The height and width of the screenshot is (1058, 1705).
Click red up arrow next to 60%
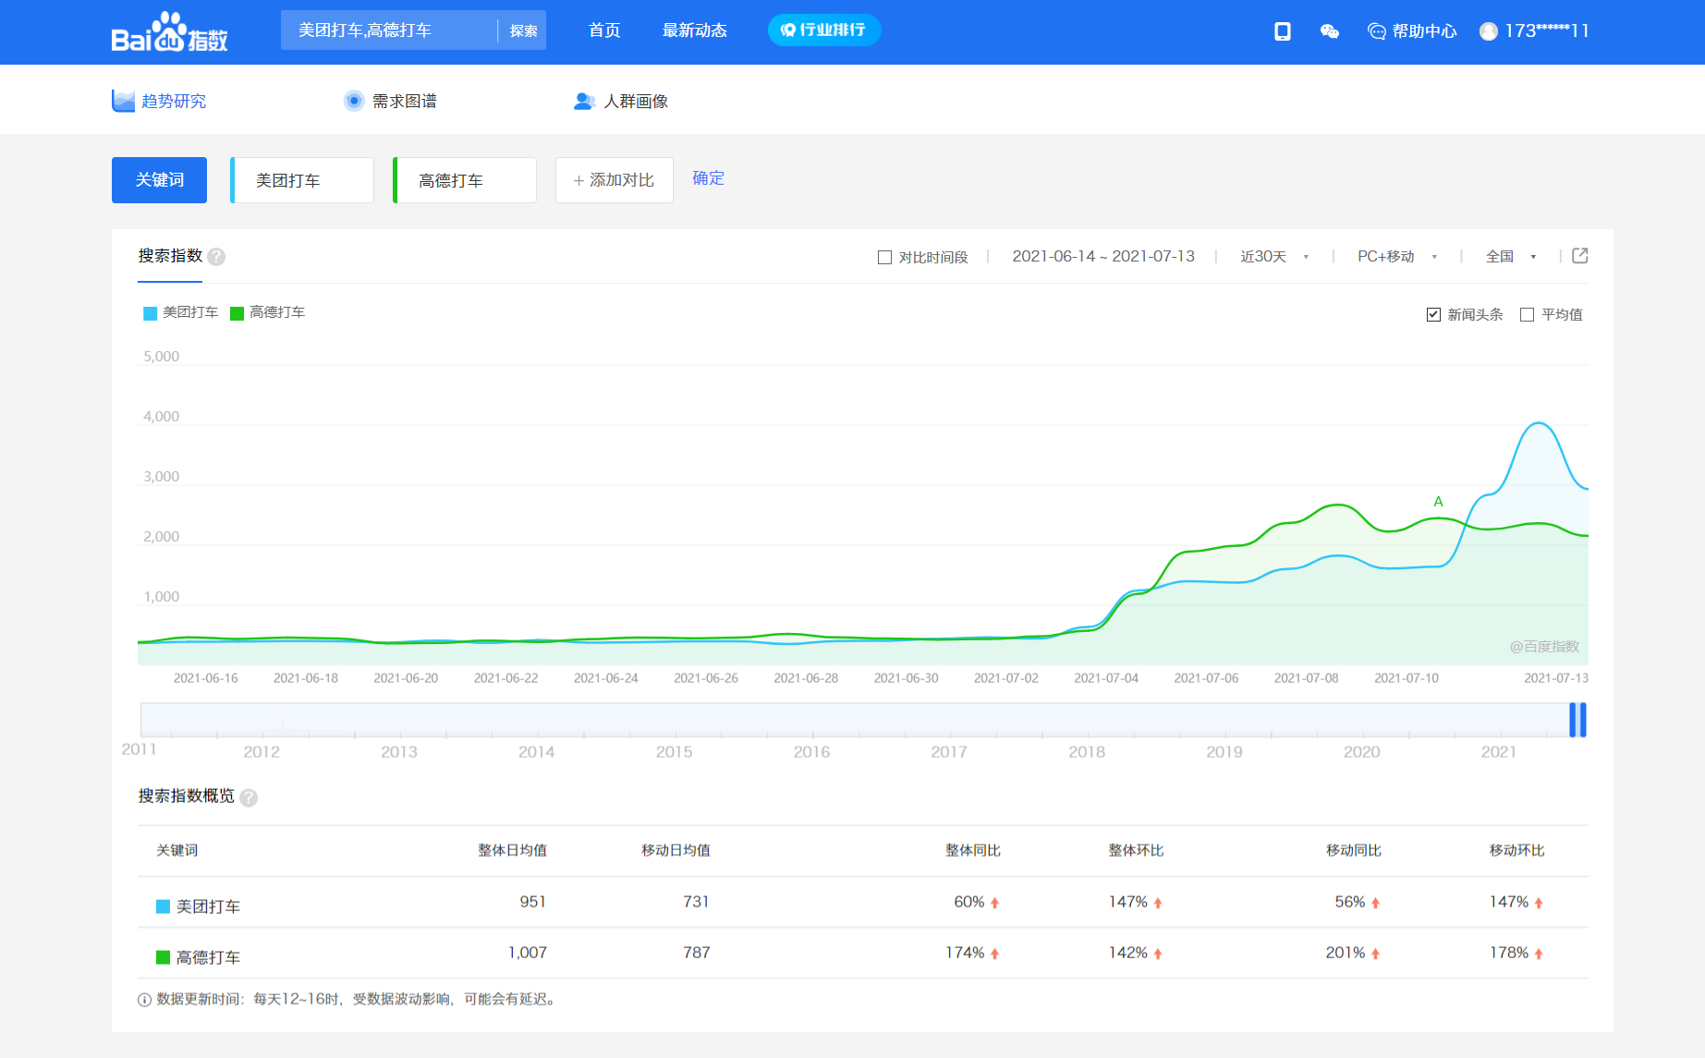(x=995, y=903)
